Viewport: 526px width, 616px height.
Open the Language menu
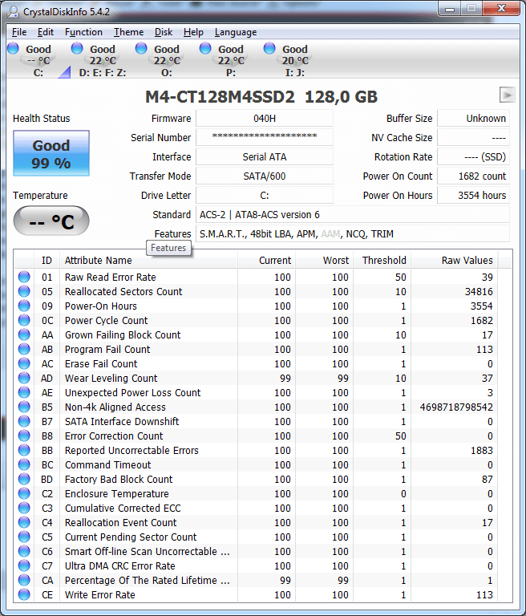pyautogui.click(x=236, y=32)
